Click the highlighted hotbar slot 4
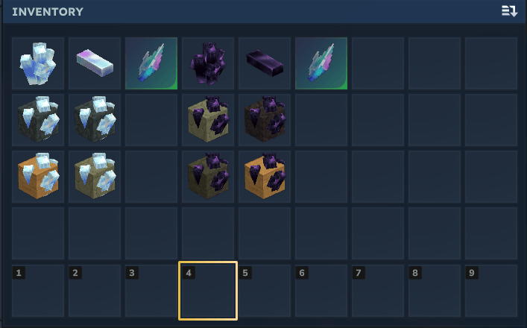The height and width of the screenshot is (328, 527). point(208,291)
